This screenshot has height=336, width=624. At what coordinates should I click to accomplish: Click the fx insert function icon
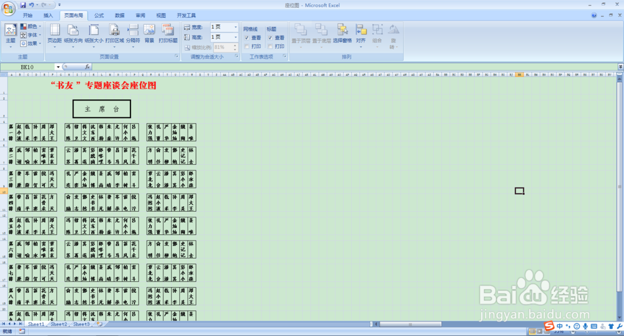87,67
